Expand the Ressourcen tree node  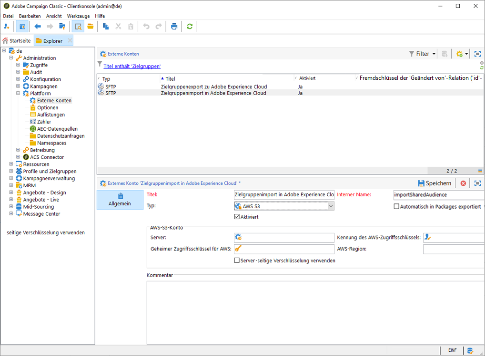[11, 164]
